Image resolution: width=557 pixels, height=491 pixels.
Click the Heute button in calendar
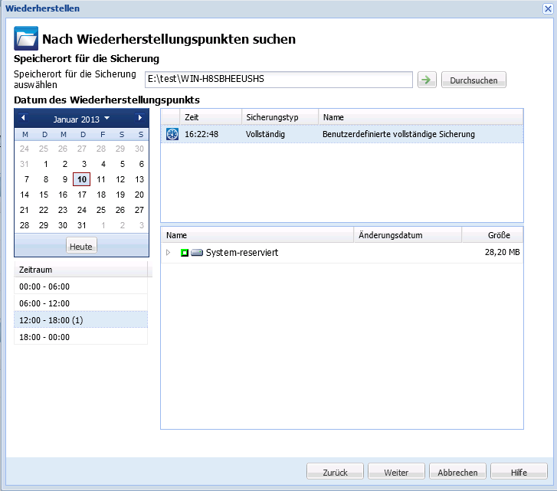click(80, 247)
